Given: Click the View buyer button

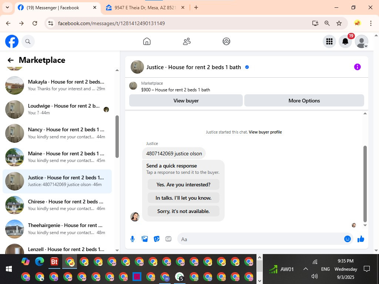Looking at the screenshot, I should point(186,101).
